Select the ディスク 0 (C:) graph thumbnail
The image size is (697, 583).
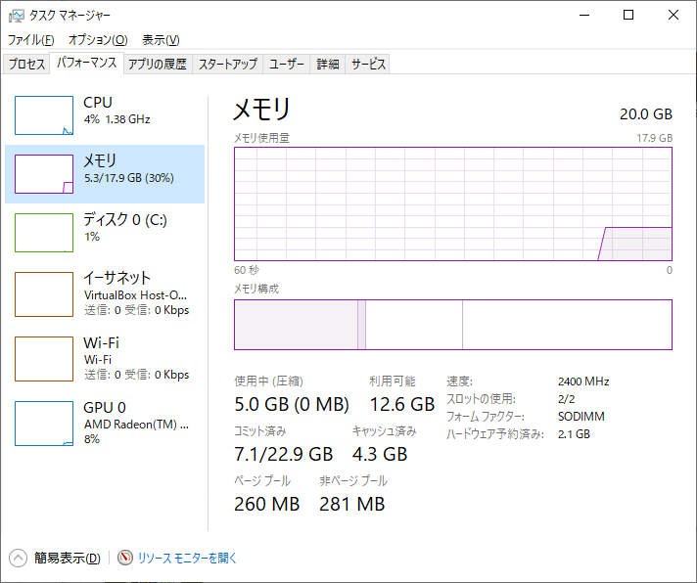44,233
